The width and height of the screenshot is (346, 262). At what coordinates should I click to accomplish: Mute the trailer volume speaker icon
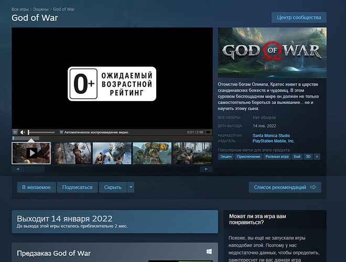[x=23, y=132]
